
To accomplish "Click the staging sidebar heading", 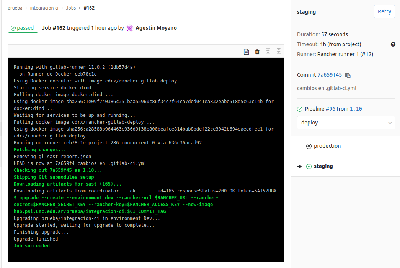I will (x=306, y=12).
